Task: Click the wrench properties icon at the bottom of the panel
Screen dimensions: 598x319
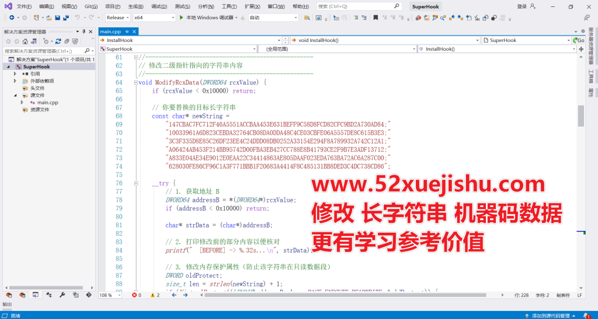Action: click(x=62, y=295)
